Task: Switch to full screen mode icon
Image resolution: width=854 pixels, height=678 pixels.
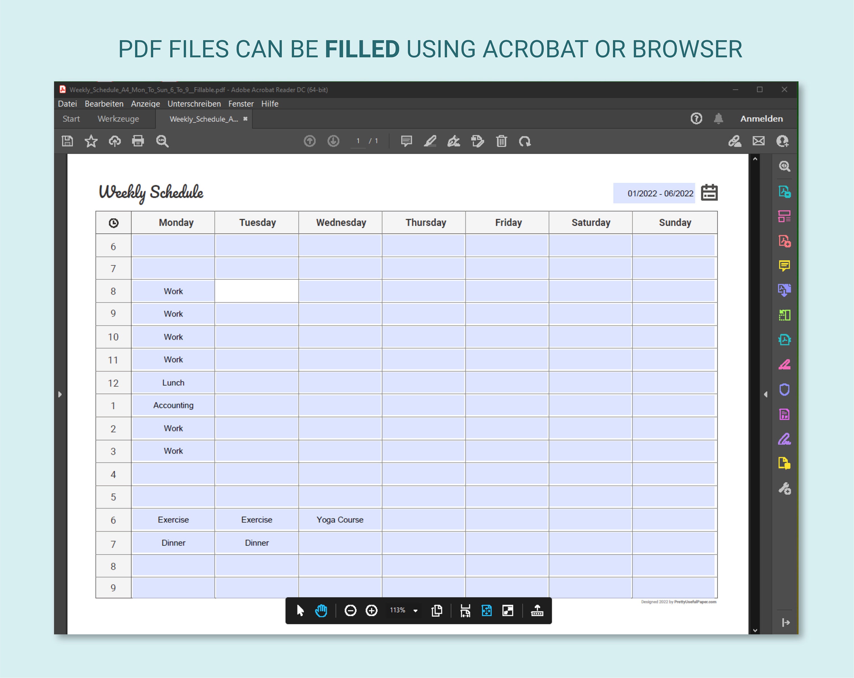Action: click(508, 611)
